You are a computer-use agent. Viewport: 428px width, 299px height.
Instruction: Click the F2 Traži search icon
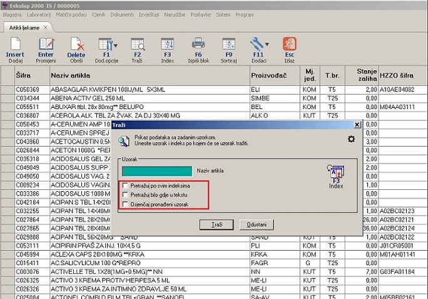point(137,45)
